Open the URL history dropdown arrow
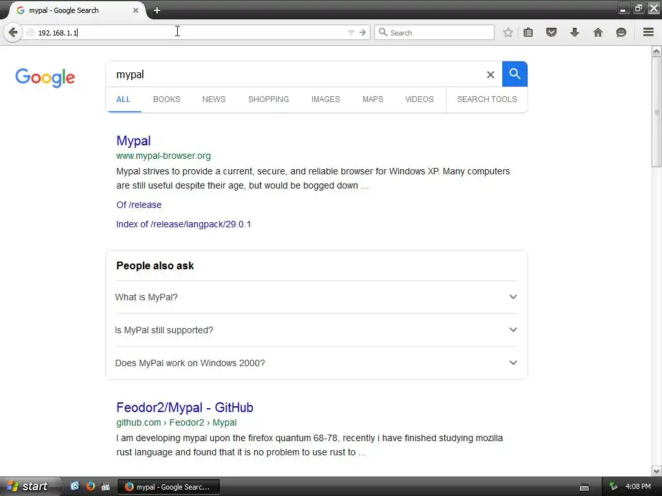Viewport: 662px width, 496px height. click(x=351, y=32)
